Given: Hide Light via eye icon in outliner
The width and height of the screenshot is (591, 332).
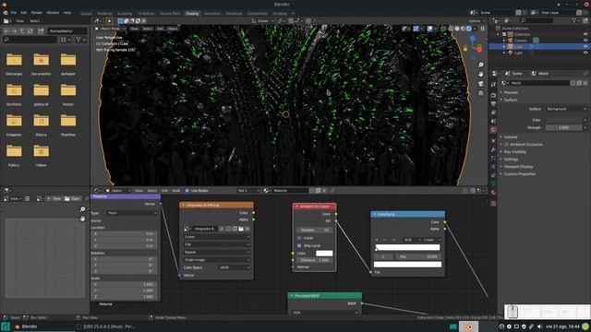Looking at the screenshot, I should 585,53.
